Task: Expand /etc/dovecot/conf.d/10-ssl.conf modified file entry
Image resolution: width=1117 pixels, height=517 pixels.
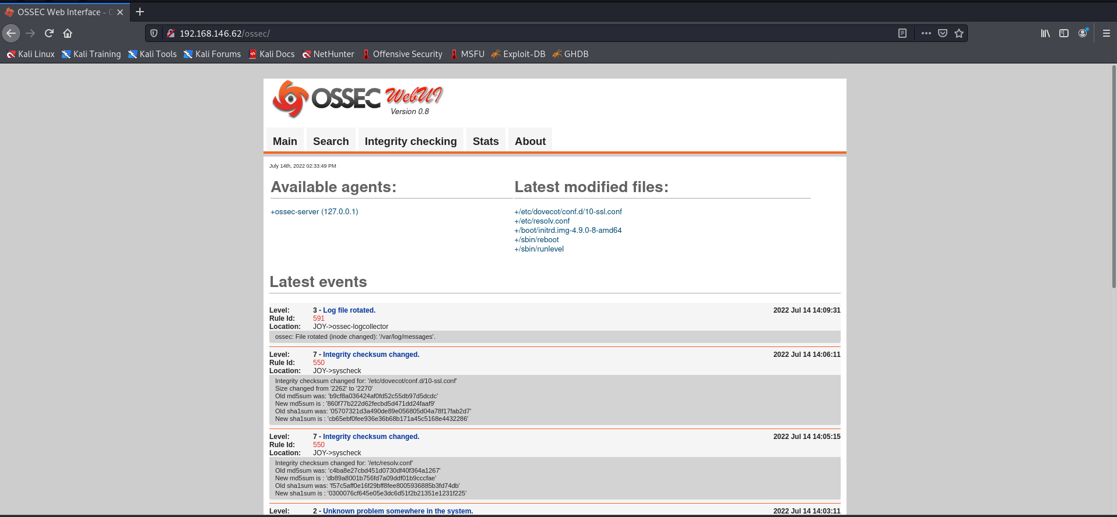Action: pyautogui.click(x=568, y=211)
